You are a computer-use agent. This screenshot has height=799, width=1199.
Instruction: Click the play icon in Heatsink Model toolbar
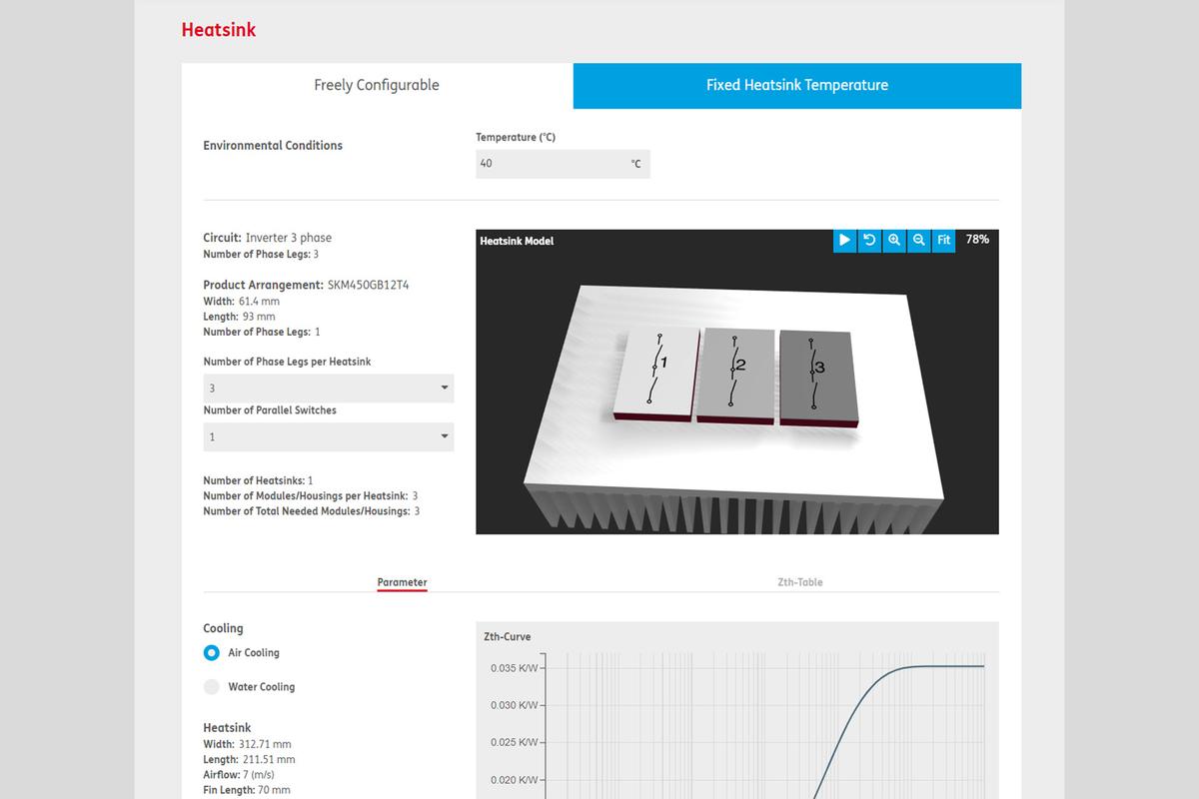pos(844,241)
